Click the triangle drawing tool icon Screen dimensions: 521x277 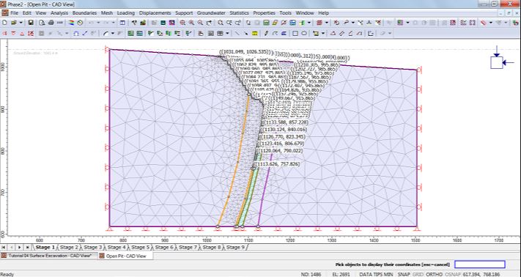[x=333, y=33]
